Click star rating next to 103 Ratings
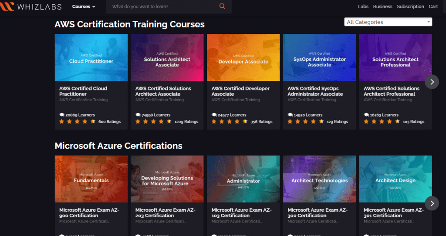 [x=382, y=122]
